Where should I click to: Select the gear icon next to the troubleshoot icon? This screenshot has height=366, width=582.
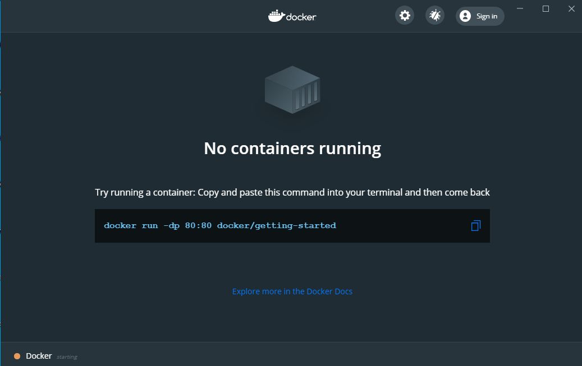[x=405, y=15]
